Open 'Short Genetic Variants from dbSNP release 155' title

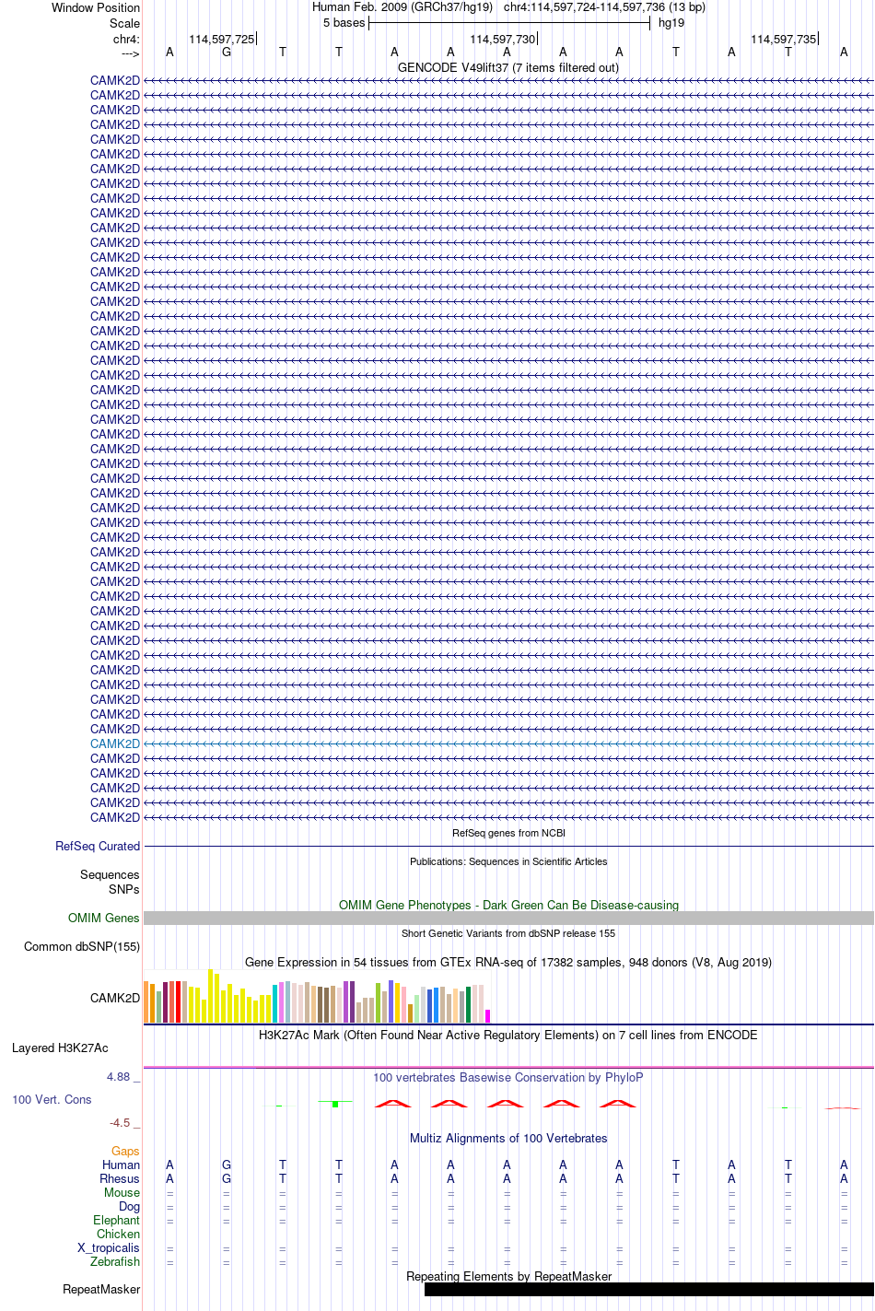pyautogui.click(x=508, y=933)
